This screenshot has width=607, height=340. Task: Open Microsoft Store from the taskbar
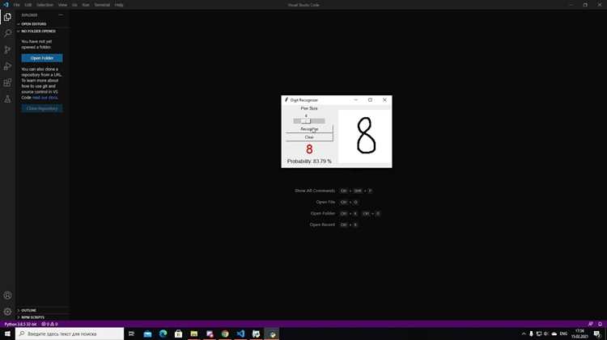(179, 334)
